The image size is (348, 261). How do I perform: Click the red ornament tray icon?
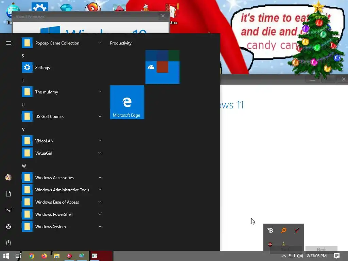(270, 244)
